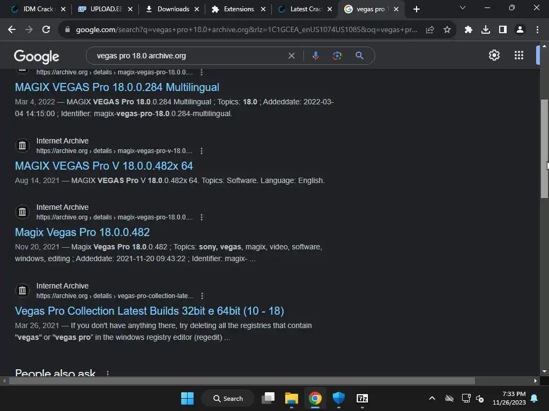Open clock showing 7:33 PM
The width and height of the screenshot is (549, 411).
click(x=509, y=398)
